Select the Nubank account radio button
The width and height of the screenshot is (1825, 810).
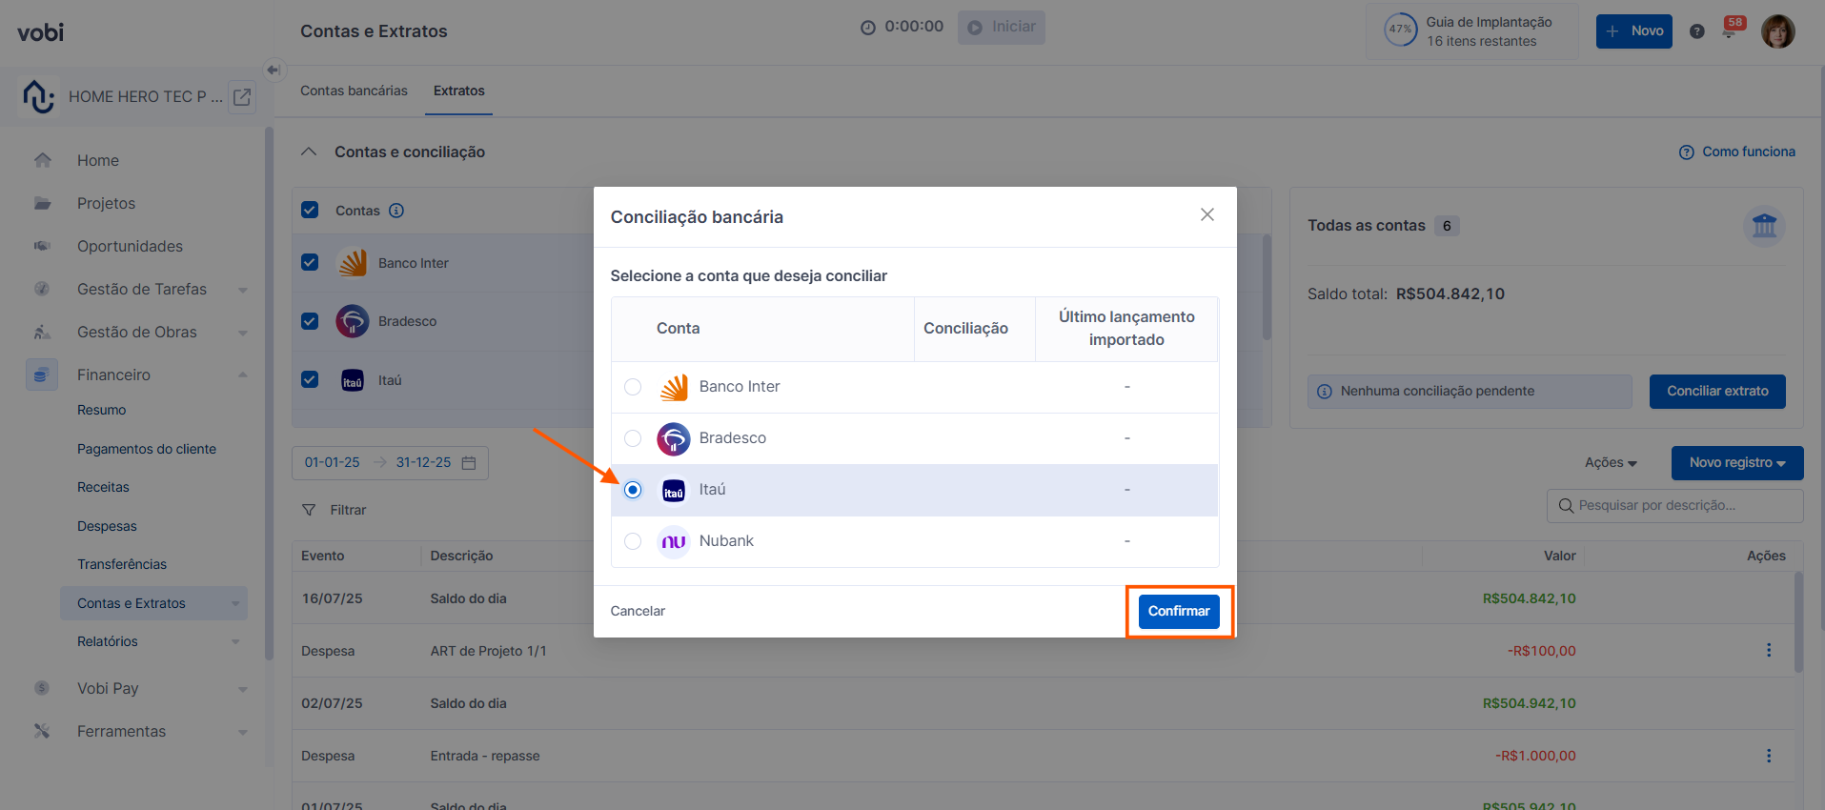pos(633,541)
